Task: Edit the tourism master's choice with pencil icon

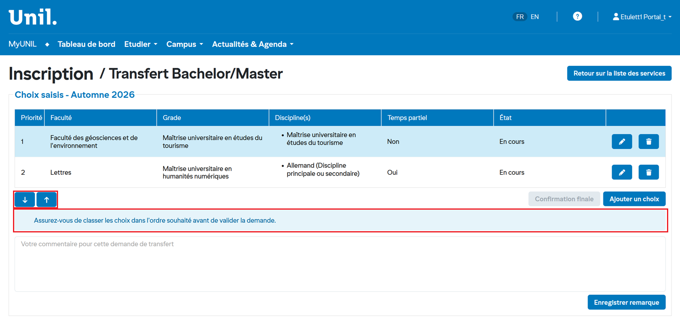Action: coord(622,141)
